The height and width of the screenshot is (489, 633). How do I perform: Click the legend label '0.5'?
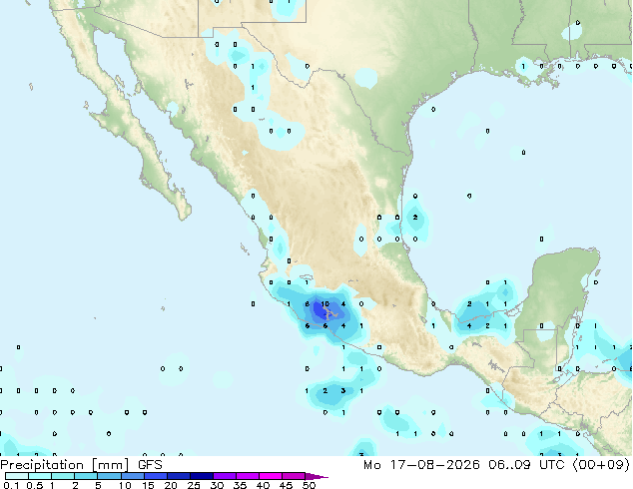pos(35,485)
